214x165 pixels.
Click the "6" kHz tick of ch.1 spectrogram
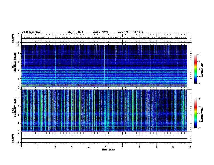pyautogui.click(x=19, y=62)
